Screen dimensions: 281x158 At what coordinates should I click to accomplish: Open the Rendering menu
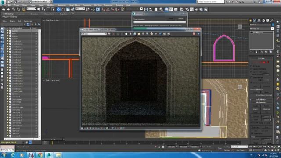point(87,5)
